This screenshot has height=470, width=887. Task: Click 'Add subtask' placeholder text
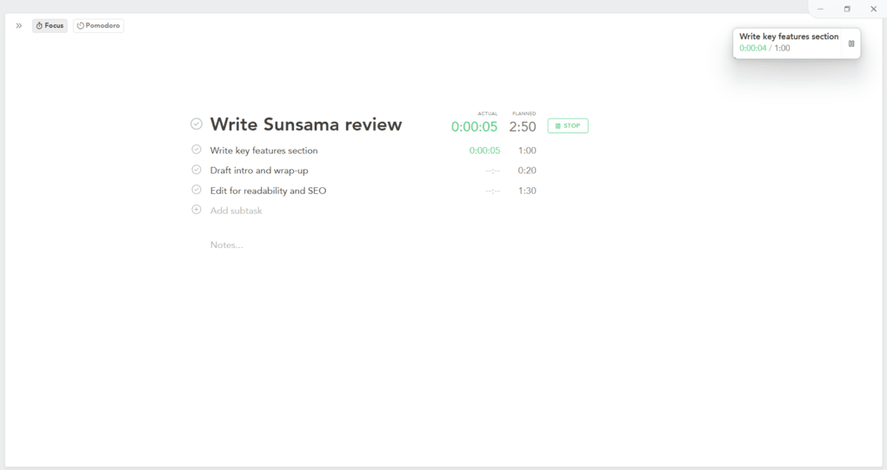tap(236, 211)
